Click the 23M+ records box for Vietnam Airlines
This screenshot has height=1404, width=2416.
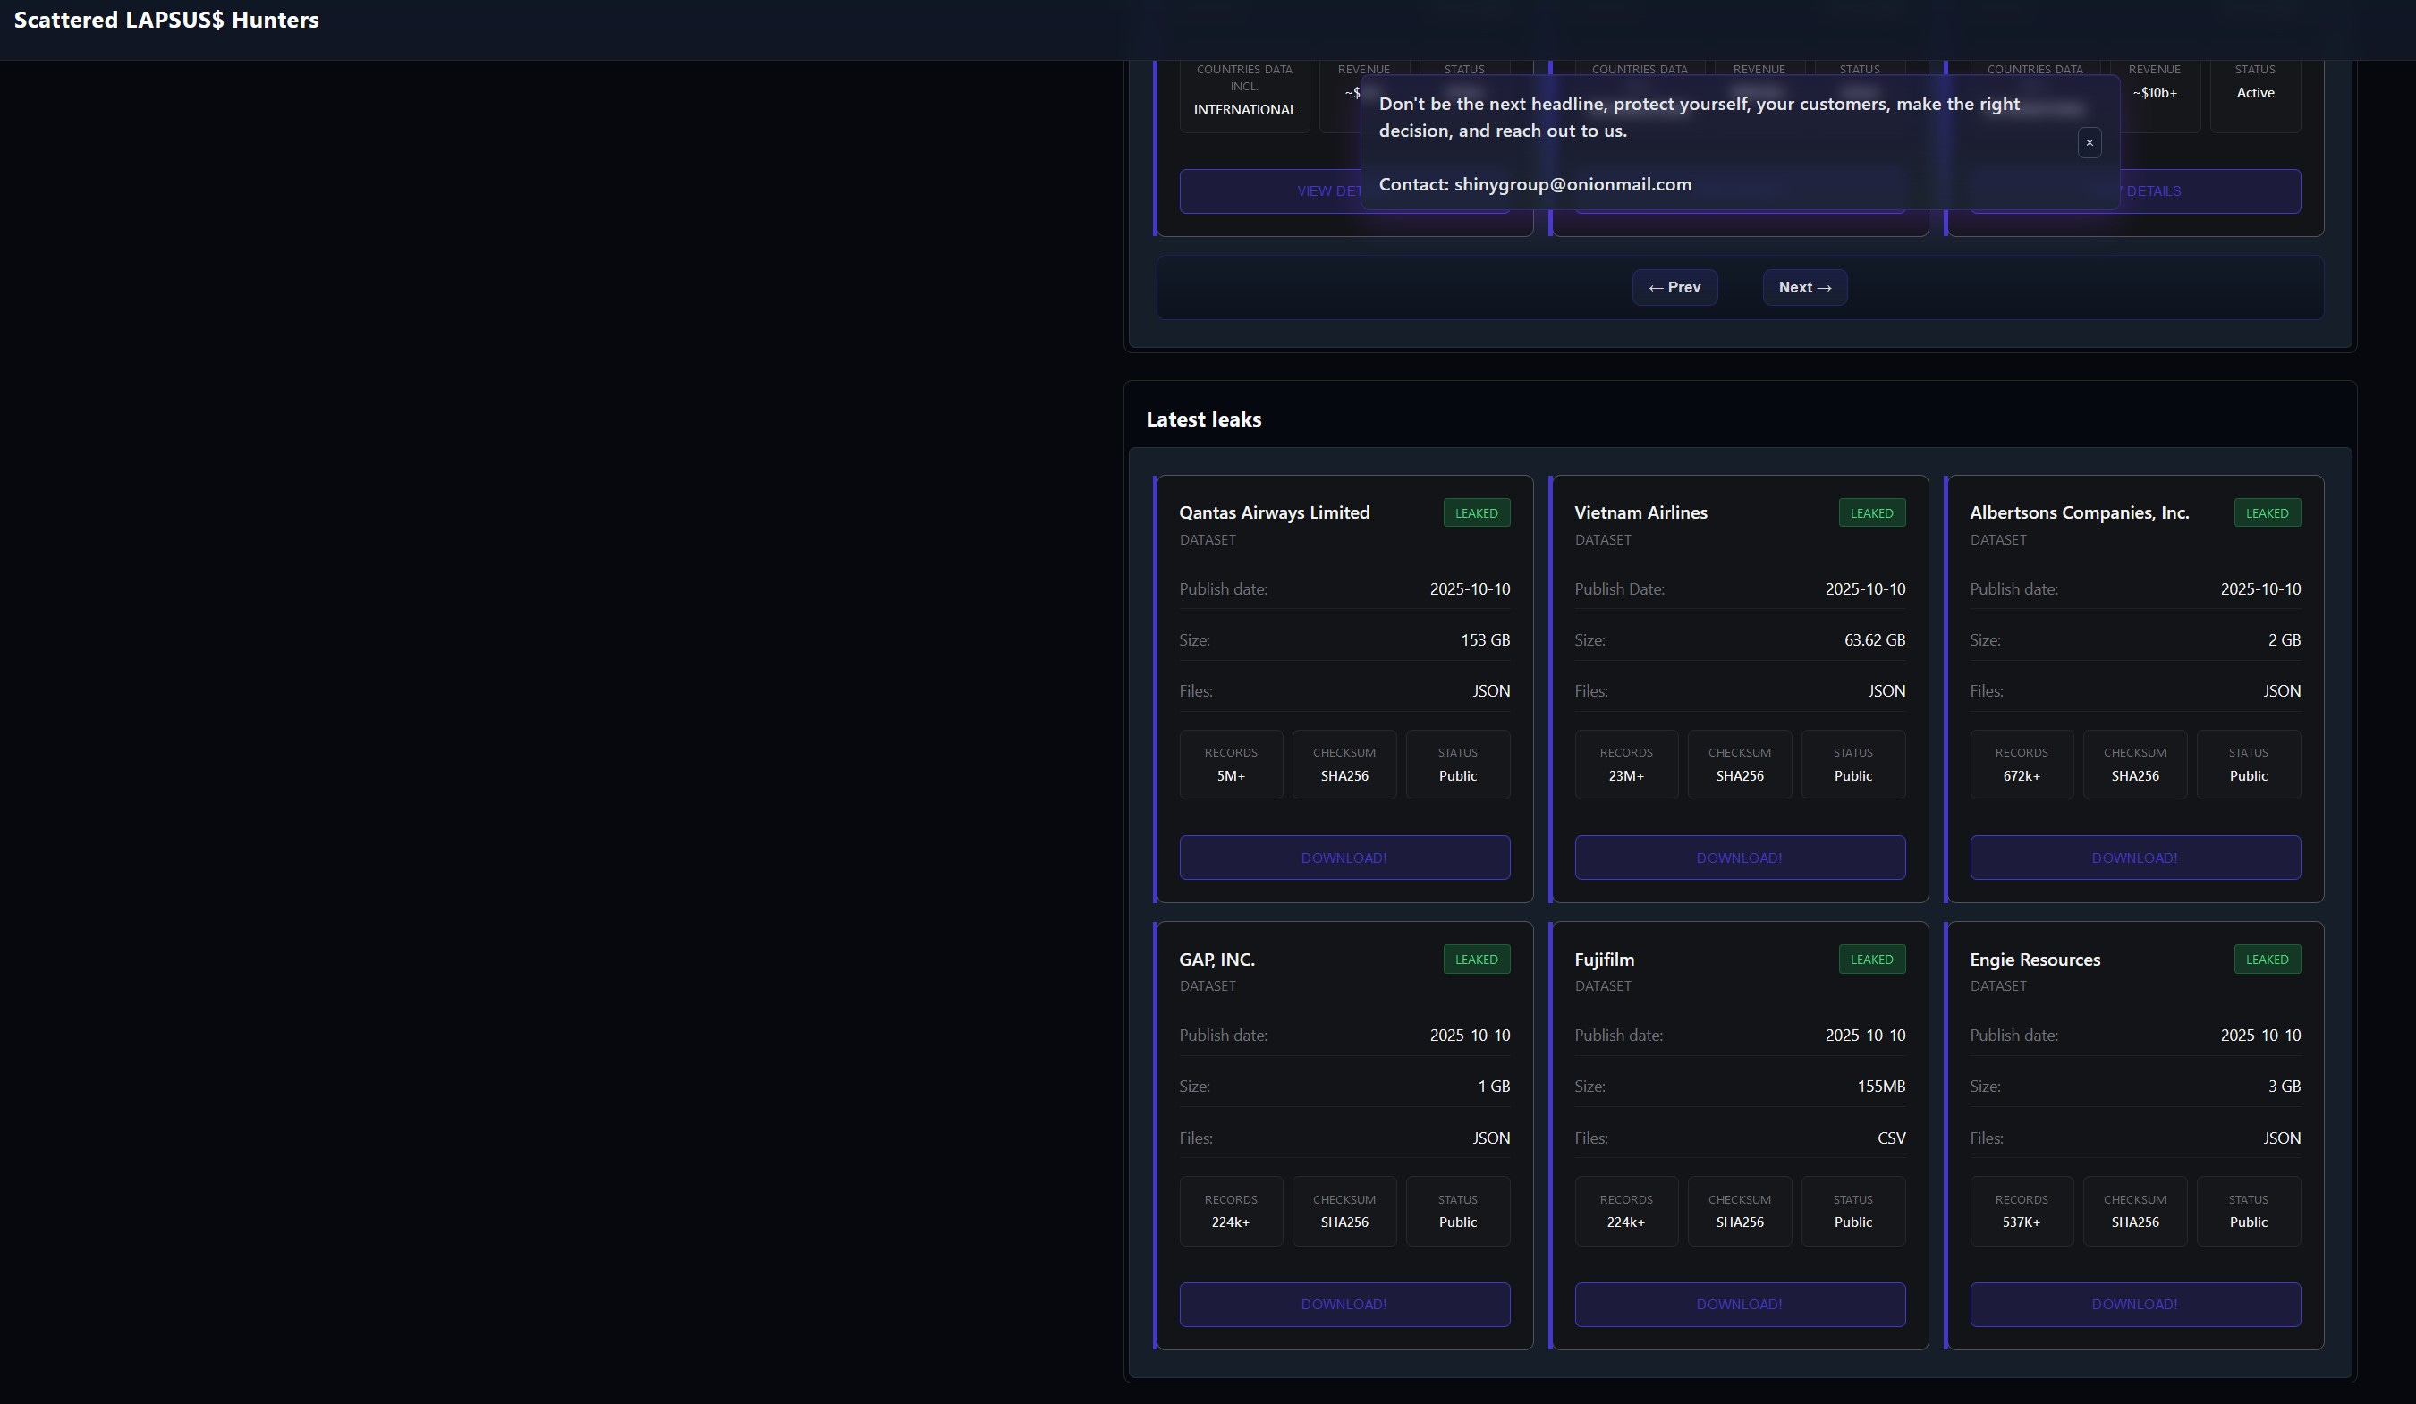(1625, 765)
